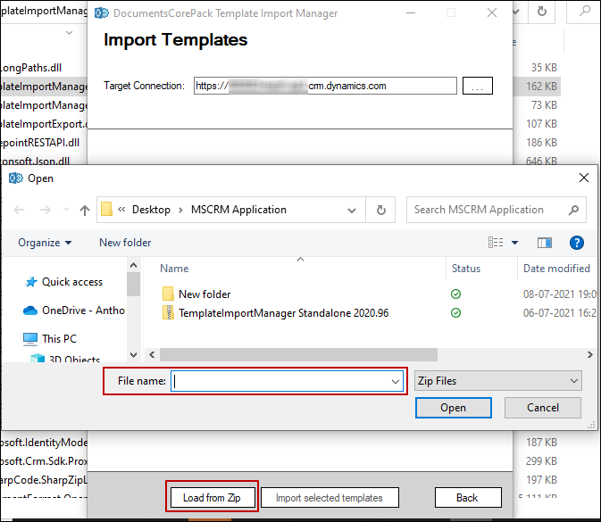Click the Quick access star icon
This screenshot has width=601, height=522.
tap(30, 282)
